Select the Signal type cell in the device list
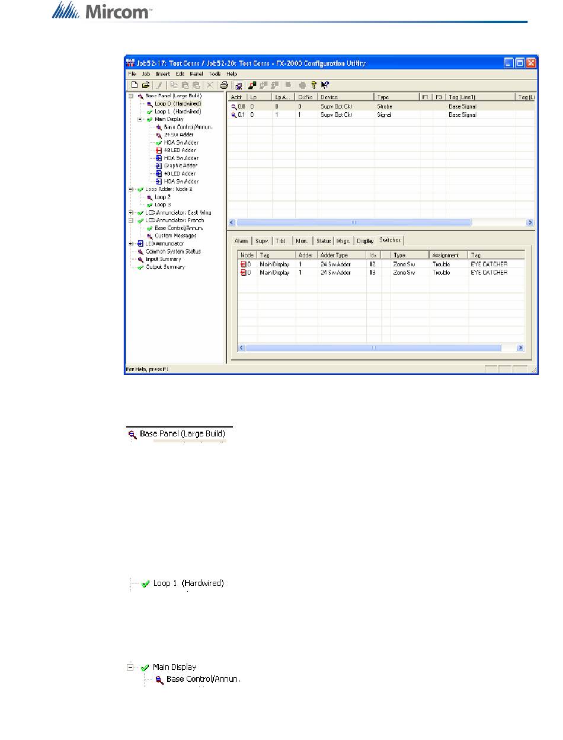This screenshot has height=740, width=563. point(384,114)
